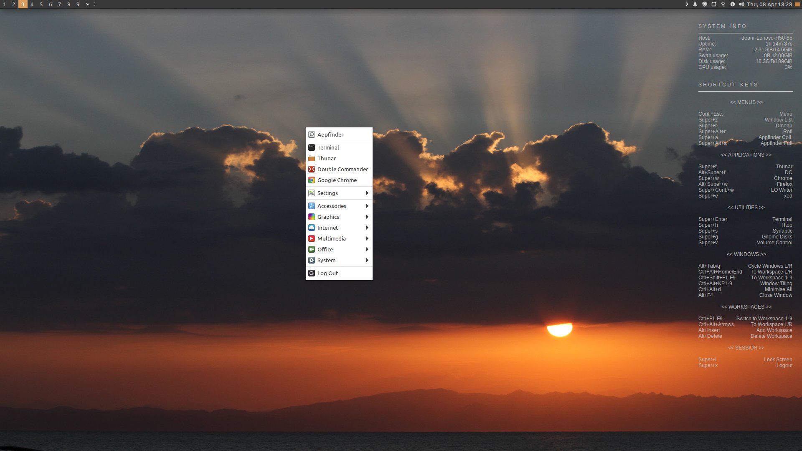Image resolution: width=802 pixels, height=451 pixels.
Task: Click the Google Chrome icon in menu
Action: pyautogui.click(x=312, y=180)
